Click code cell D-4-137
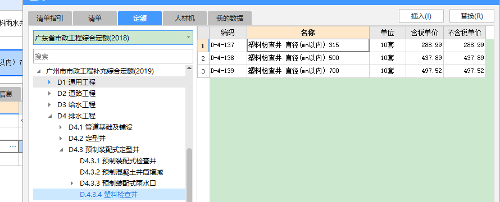Viewport: 500px width, 202px height. click(228, 45)
